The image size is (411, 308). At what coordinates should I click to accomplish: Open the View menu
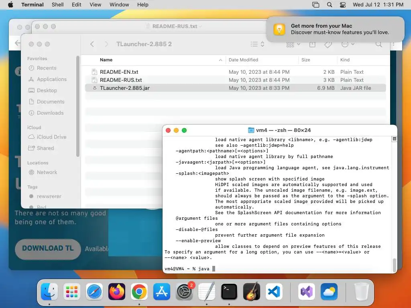pos(96,4)
